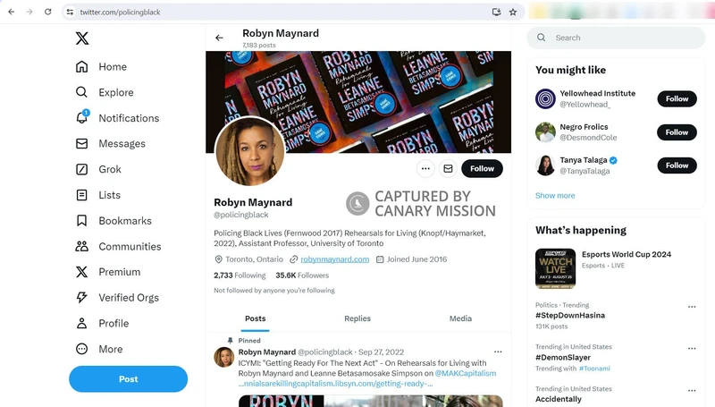Open #StepDownHasina trend
715x407 pixels.
[570, 315]
